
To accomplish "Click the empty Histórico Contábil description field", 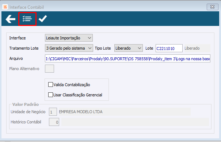I will point(135,122).
